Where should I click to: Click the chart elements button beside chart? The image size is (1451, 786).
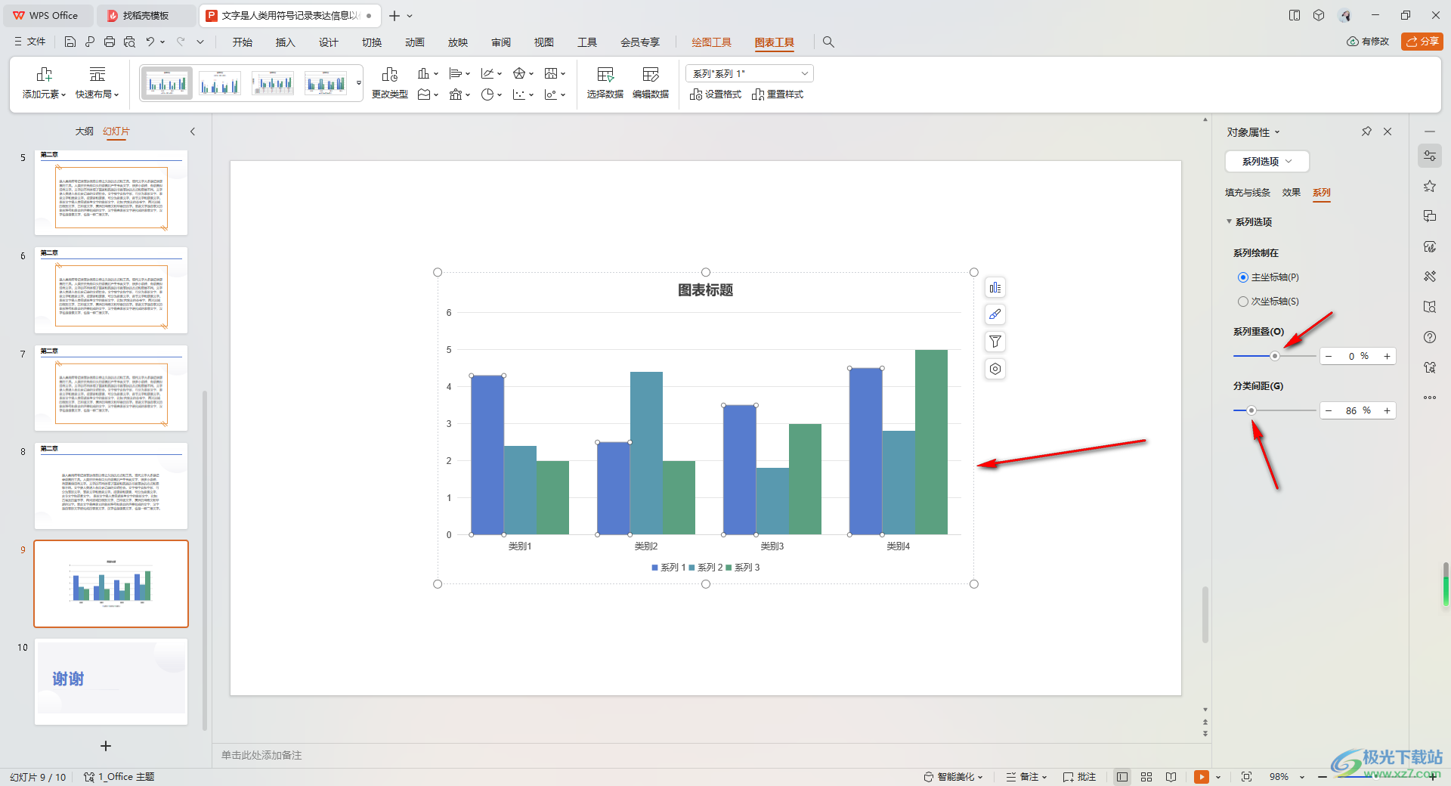(x=995, y=287)
